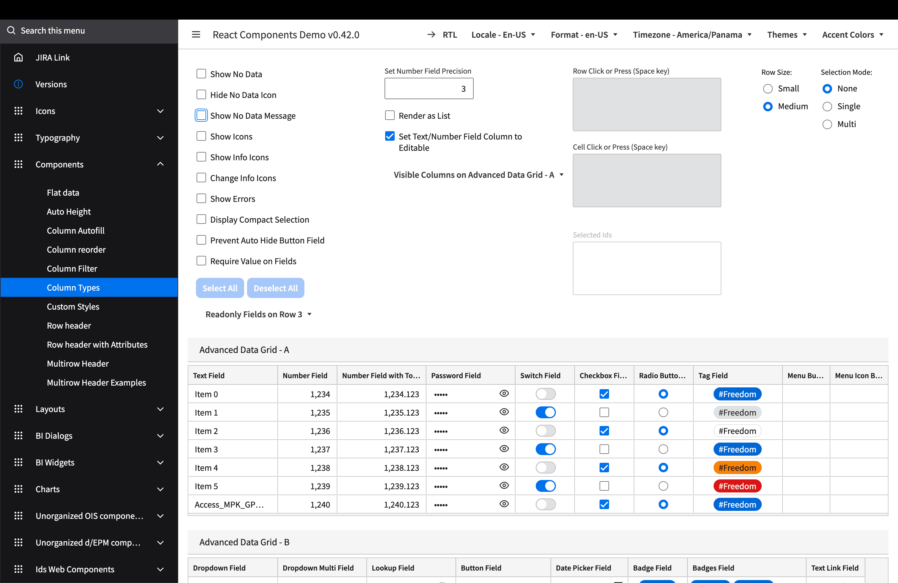Image resolution: width=898 pixels, height=583 pixels.
Task: Click the gray #Freedom tag in Item 1
Action: click(737, 412)
